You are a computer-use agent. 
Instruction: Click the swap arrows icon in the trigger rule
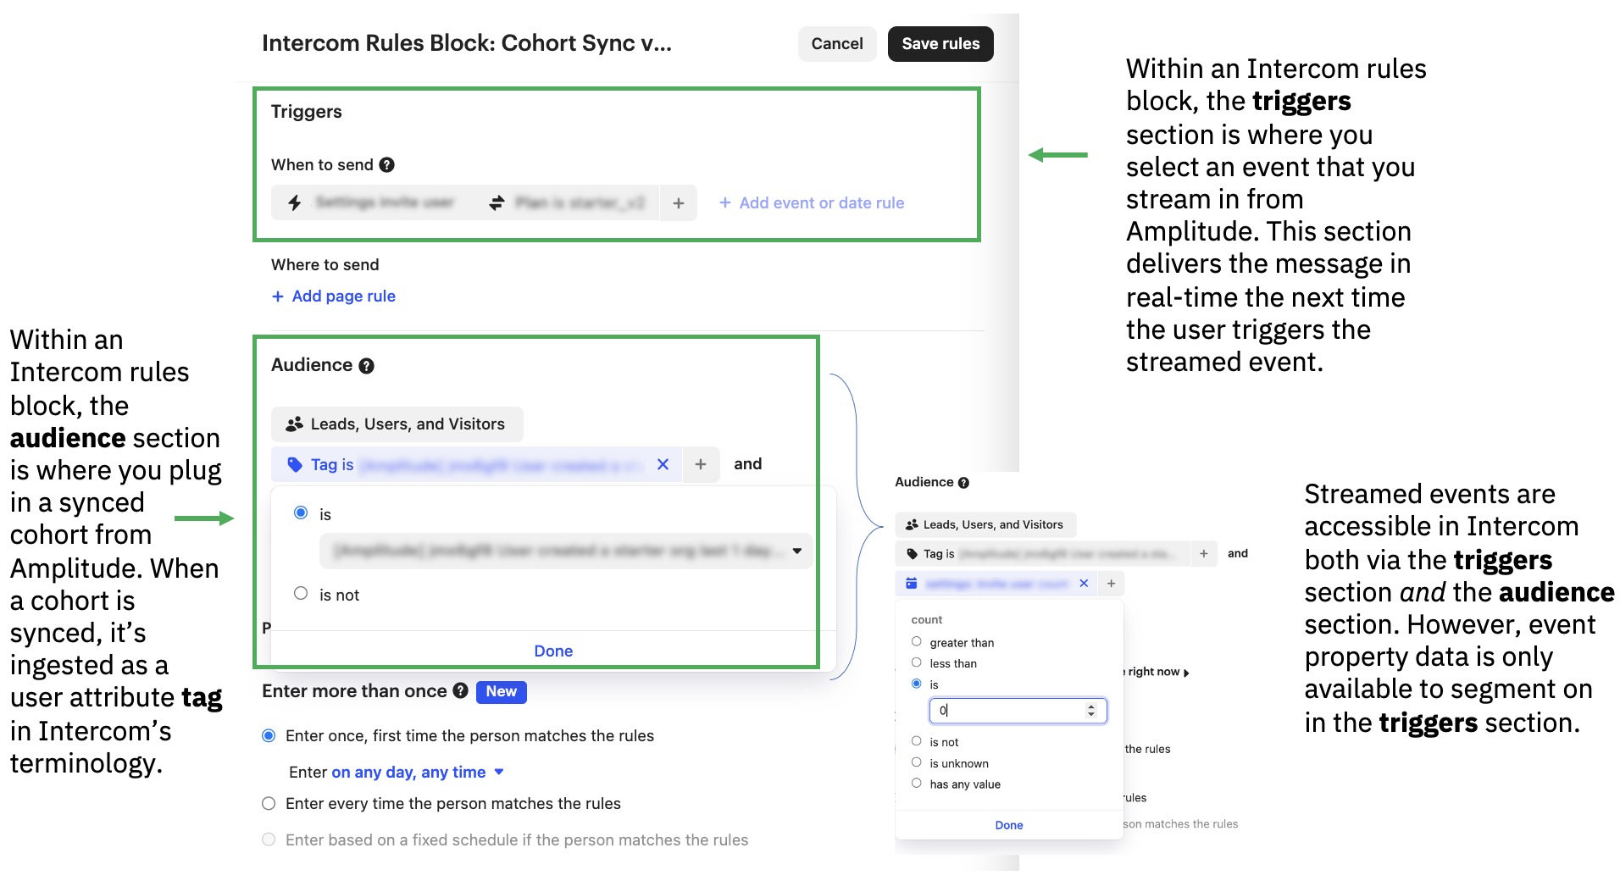[497, 202]
